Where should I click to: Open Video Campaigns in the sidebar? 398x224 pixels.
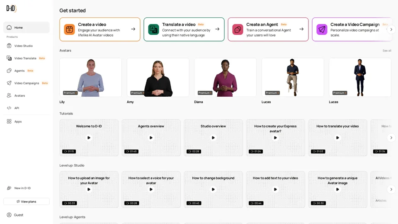(x=27, y=83)
